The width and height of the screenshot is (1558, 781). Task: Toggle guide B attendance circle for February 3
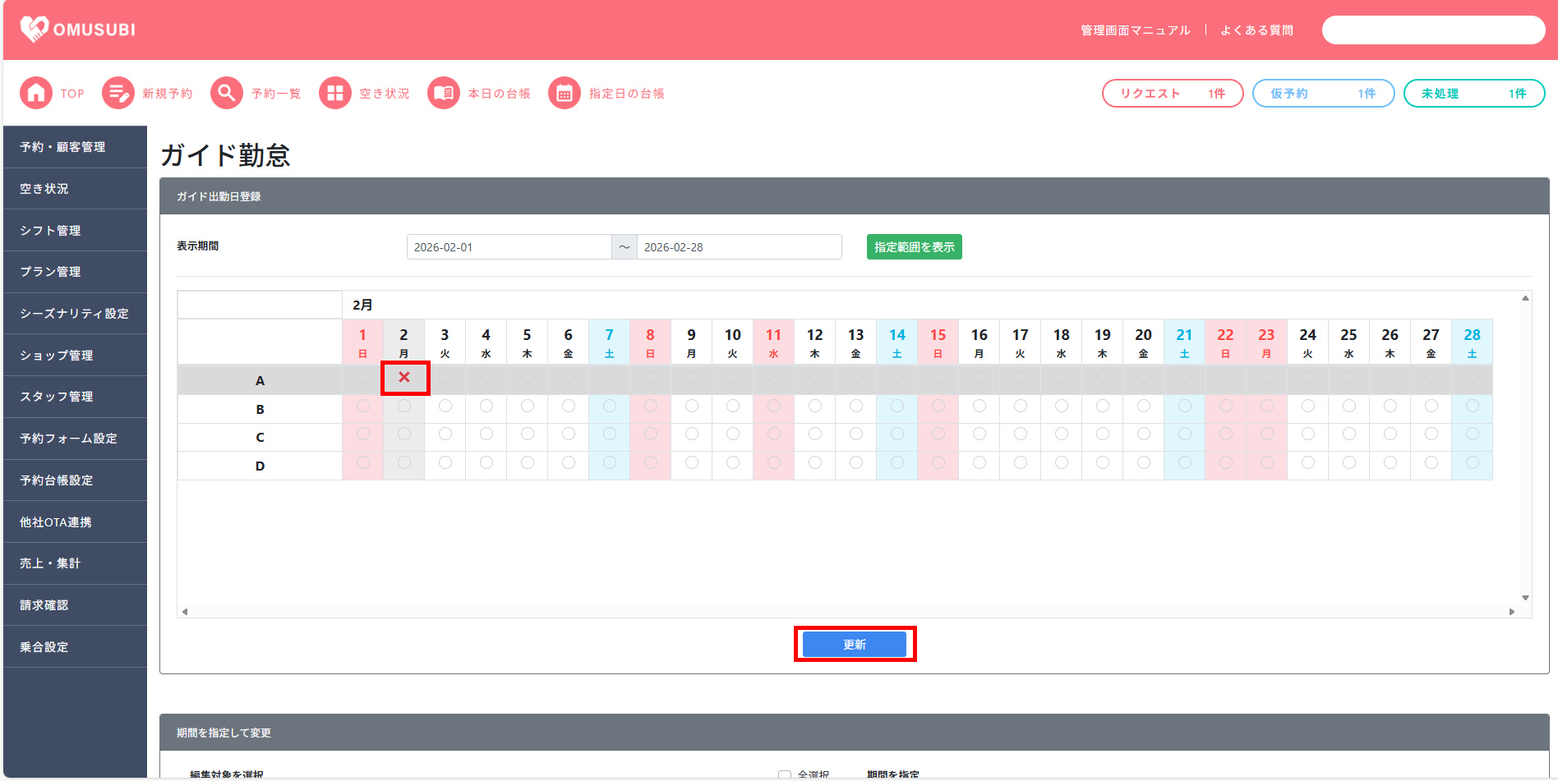(445, 407)
